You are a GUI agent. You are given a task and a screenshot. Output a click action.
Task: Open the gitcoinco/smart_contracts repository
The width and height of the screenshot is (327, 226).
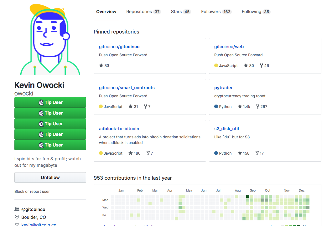(x=127, y=88)
